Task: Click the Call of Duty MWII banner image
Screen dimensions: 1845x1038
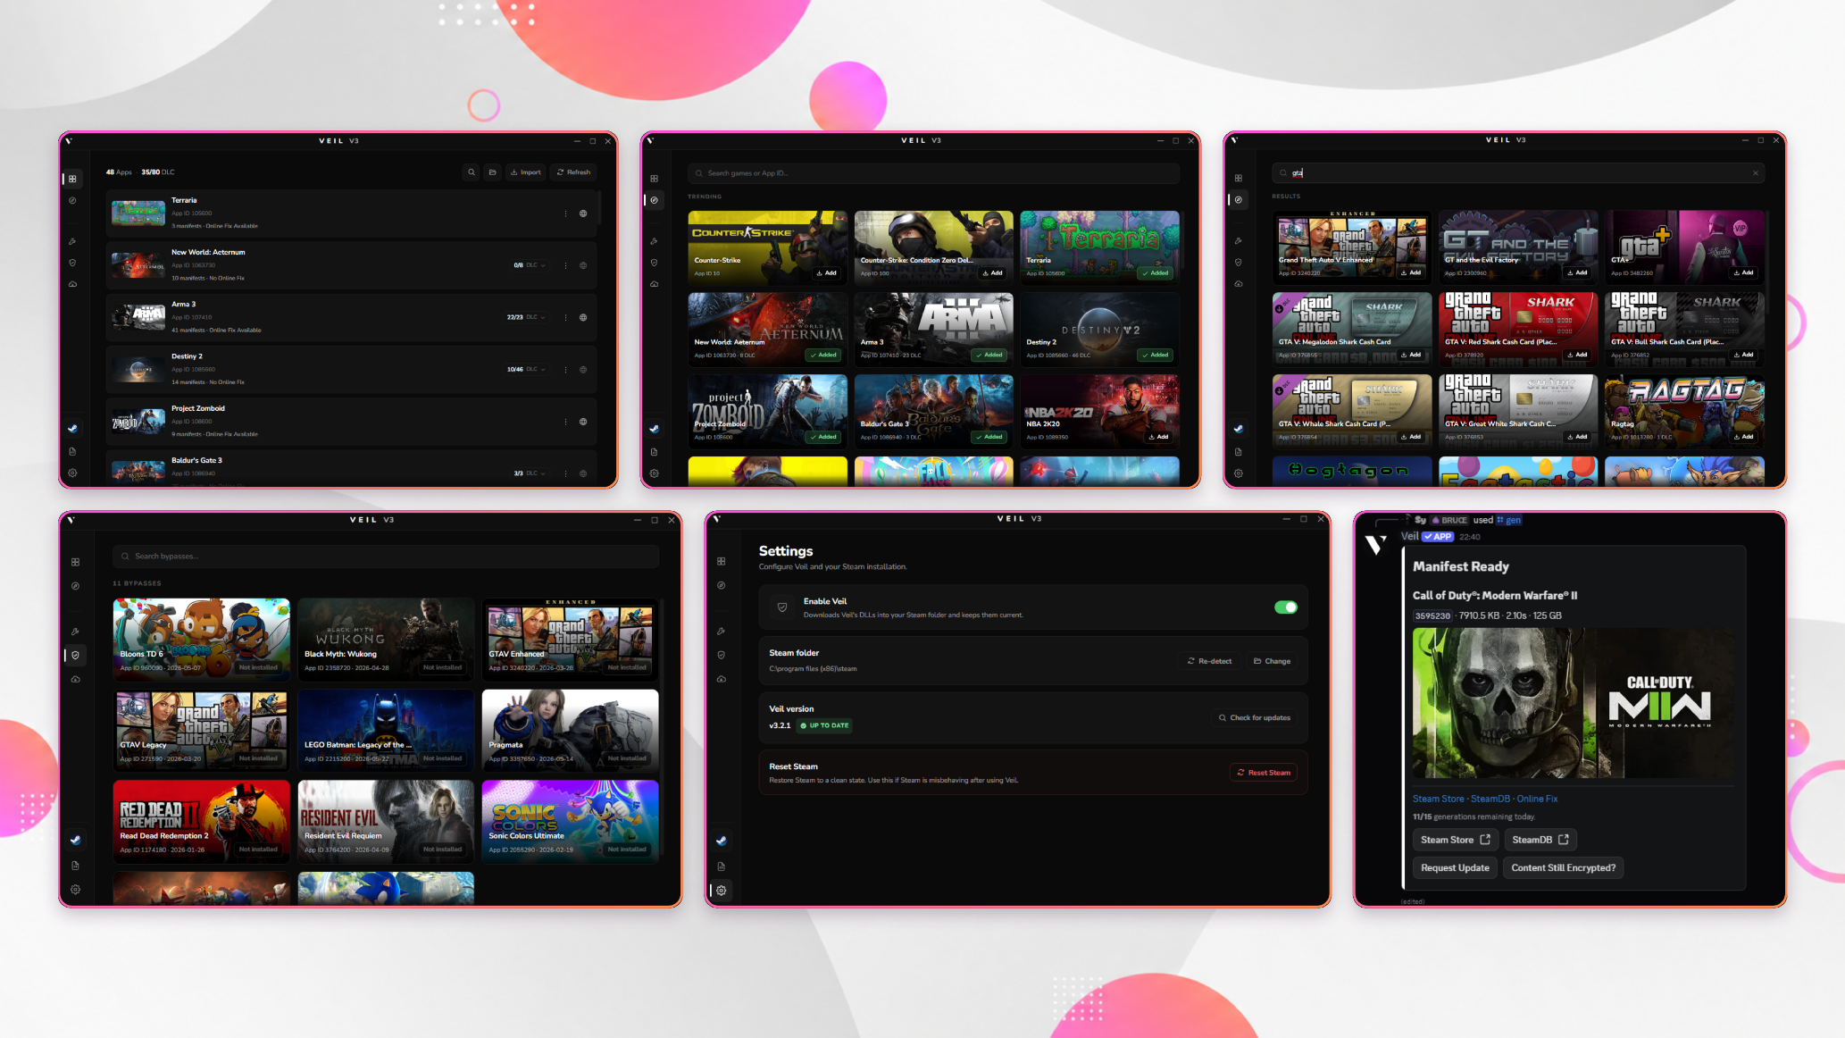Action: 1574,704
